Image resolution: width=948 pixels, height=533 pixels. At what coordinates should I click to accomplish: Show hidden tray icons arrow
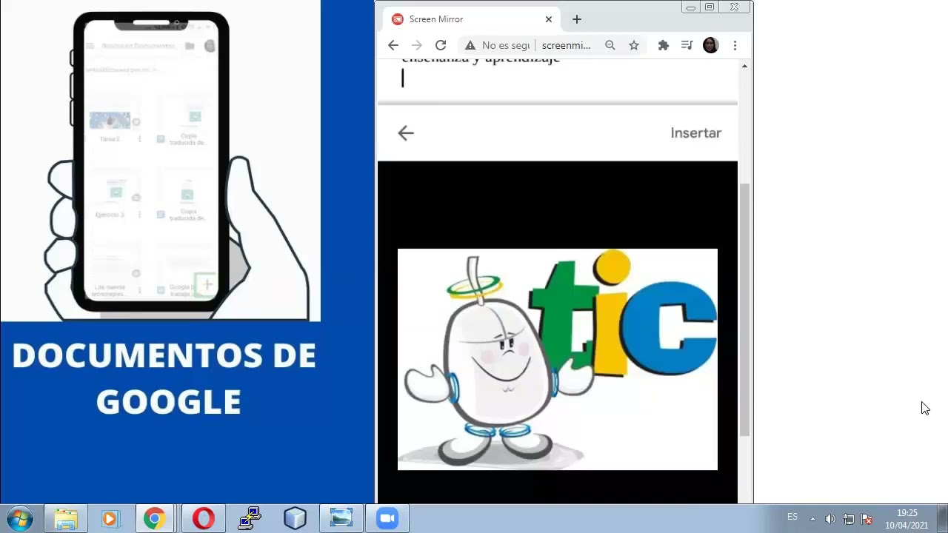pyautogui.click(x=812, y=519)
